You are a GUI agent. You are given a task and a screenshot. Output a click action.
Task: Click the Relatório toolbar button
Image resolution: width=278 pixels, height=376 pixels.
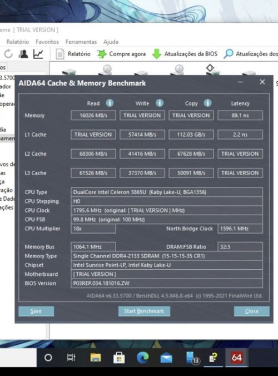[x=73, y=54]
